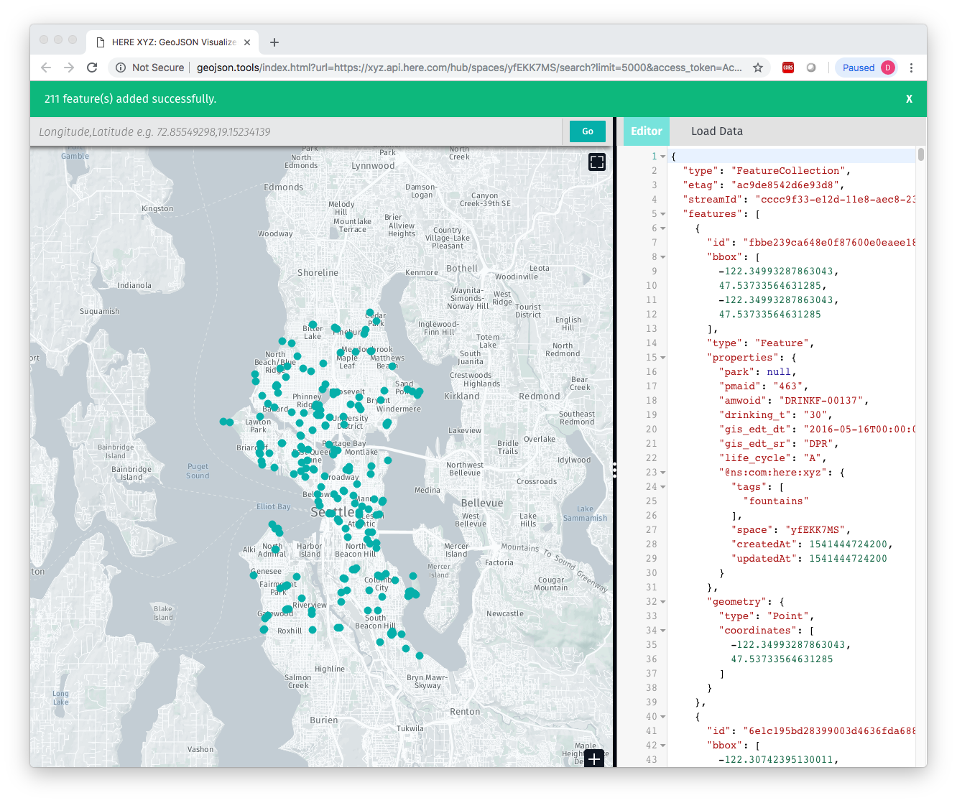
Task: Collapse the @ns:com:here:xyz fold on line 23
Action: [x=662, y=473]
